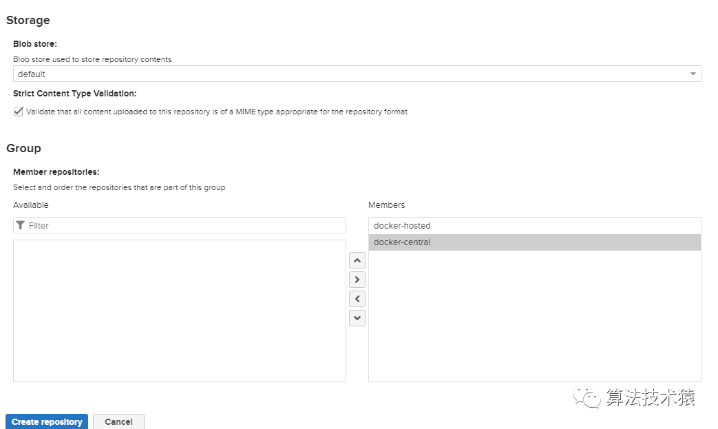
Task: Click the move up arrow button
Action: tap(357, 261)
